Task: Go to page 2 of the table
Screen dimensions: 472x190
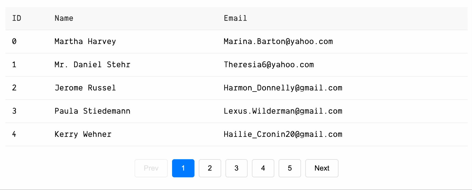Action: tap(210, 168)
